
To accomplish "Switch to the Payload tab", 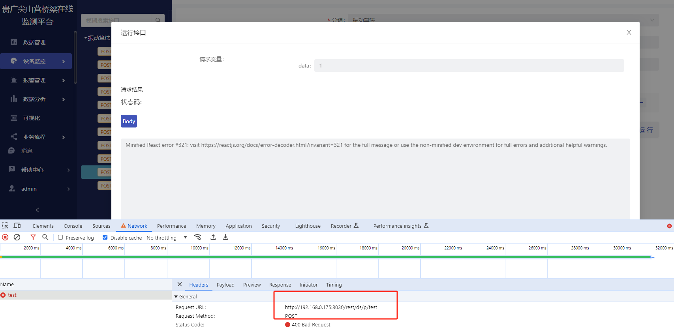I will [225, 285].
